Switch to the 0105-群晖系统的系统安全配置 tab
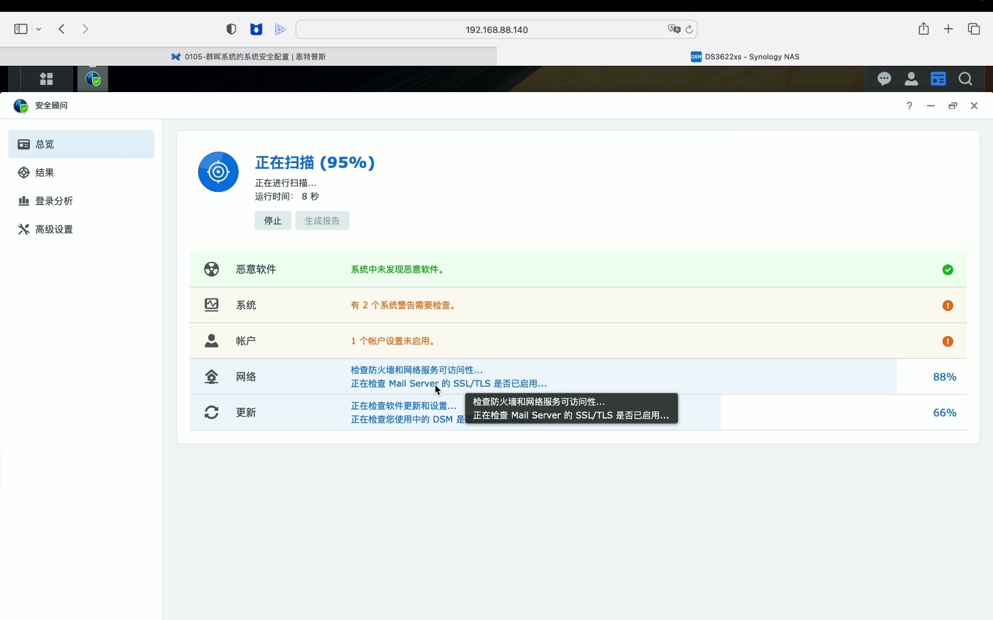This screenshot has height=620, width=993. (248, 57)
